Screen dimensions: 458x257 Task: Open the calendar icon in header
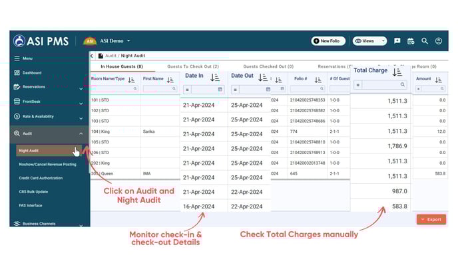tap(411, 41)
